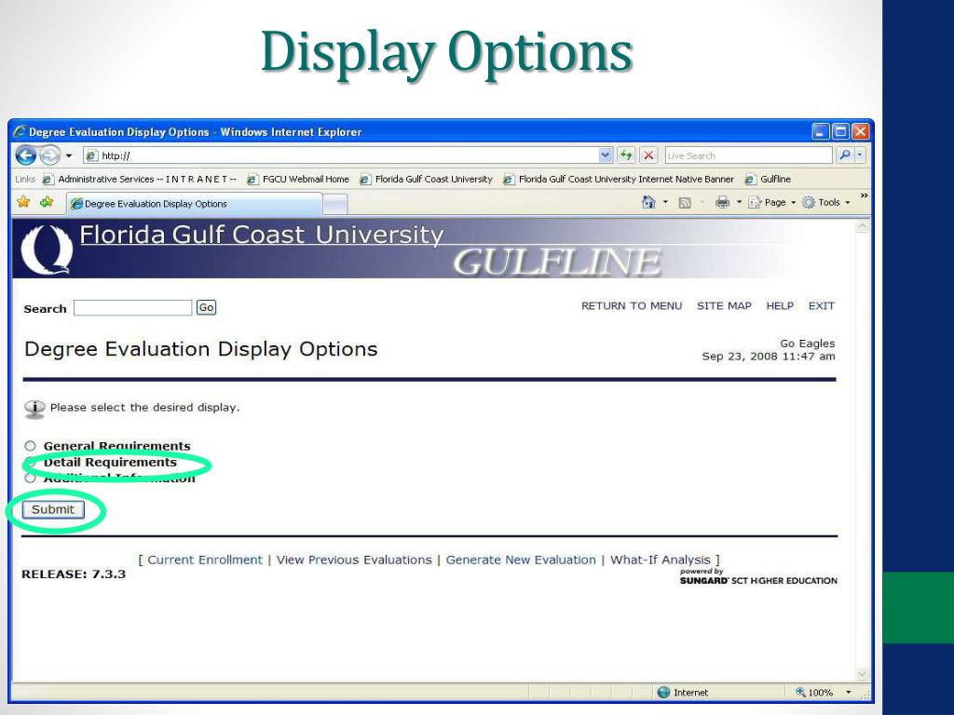Open View Previous Evaluations link
This screenshot has width=954, height=715.
pos(354,560)
